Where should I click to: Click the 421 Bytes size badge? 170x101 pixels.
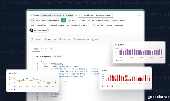(x=57, y=57)
